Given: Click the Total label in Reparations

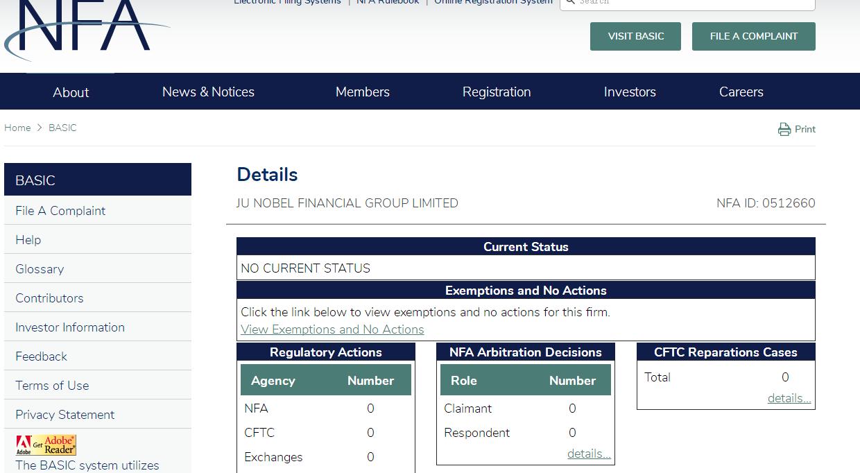Looking at the screenshot, I should (x=657, y=377).
